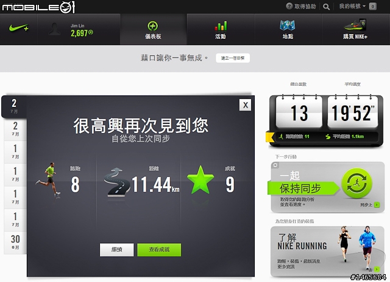The width and height of the screenshot is (390, 282).
Task: Click the runner icon beside 路跑 8
Action: coord(48,179)
